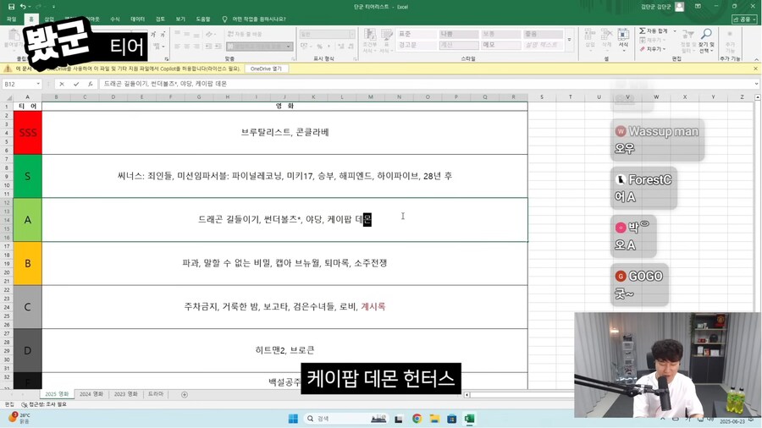Click the vertical scrollbar up arrow

(757, 97)
